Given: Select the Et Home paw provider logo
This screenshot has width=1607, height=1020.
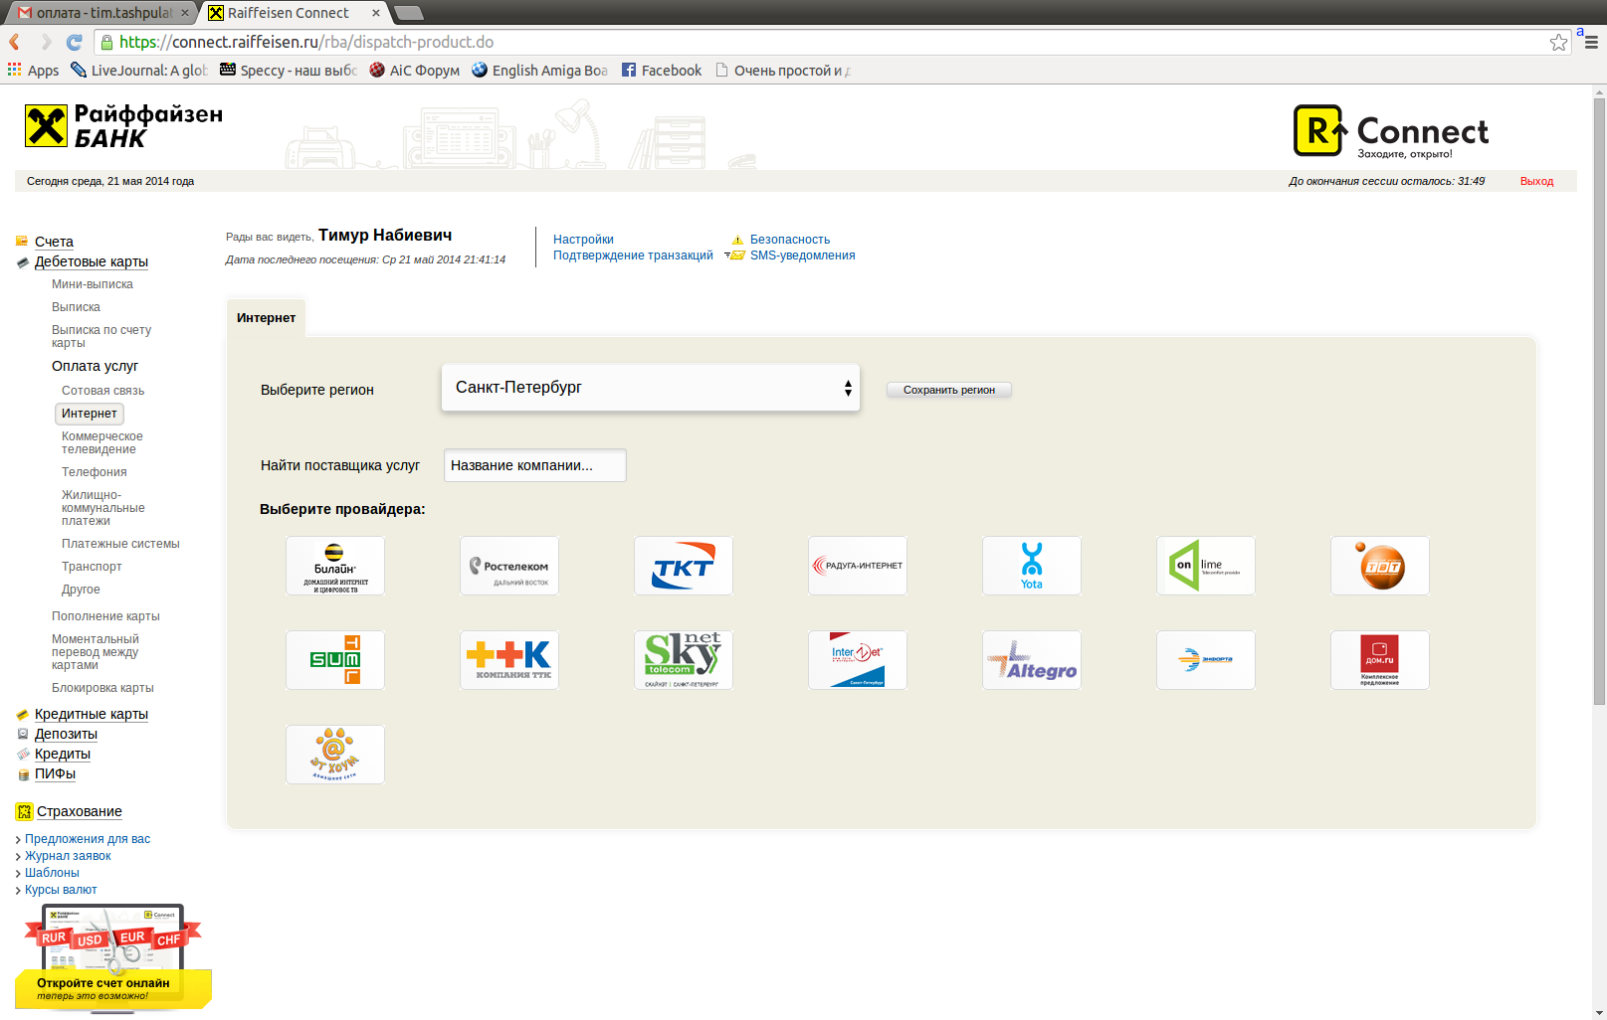Looking at the screenshot, I should (x=335, y=755).
